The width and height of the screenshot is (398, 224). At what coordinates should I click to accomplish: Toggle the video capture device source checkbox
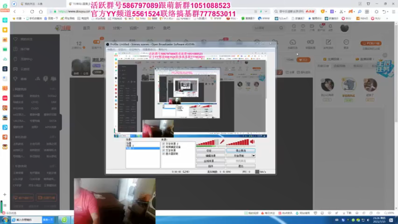[x=164, y=147]
